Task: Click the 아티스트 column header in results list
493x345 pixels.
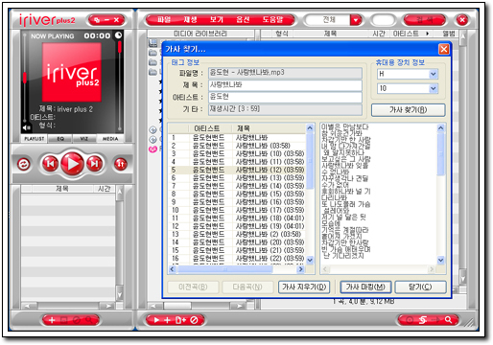Action: point(211,128)
